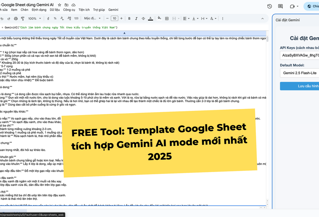The height and width of the screenshot is (217, 319).
Task: Open the Định dạng menu
Action: pos(39,10)
